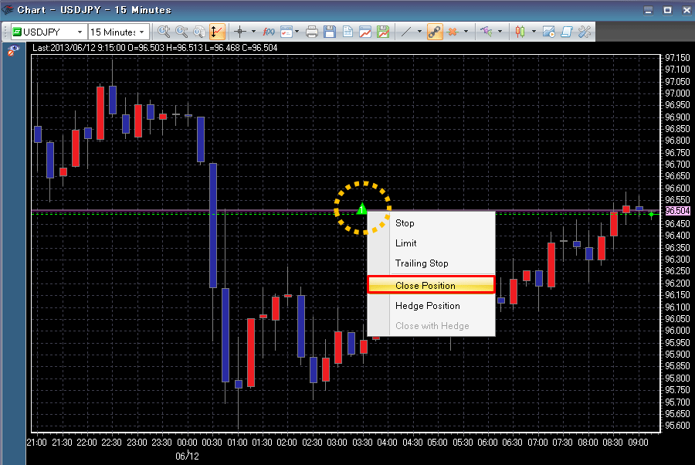Click the green save chart template icon

click(383, 32)
